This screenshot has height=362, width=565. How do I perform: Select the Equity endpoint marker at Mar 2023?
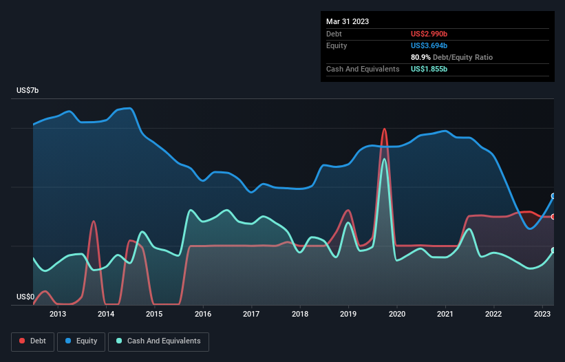[x=553, y=196]
